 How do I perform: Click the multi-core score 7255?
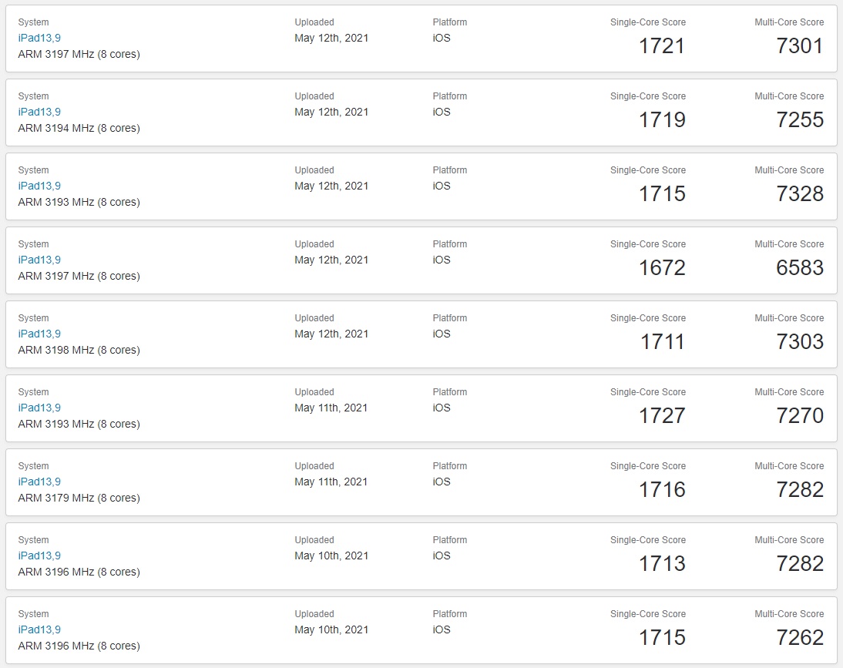[799, 120]
